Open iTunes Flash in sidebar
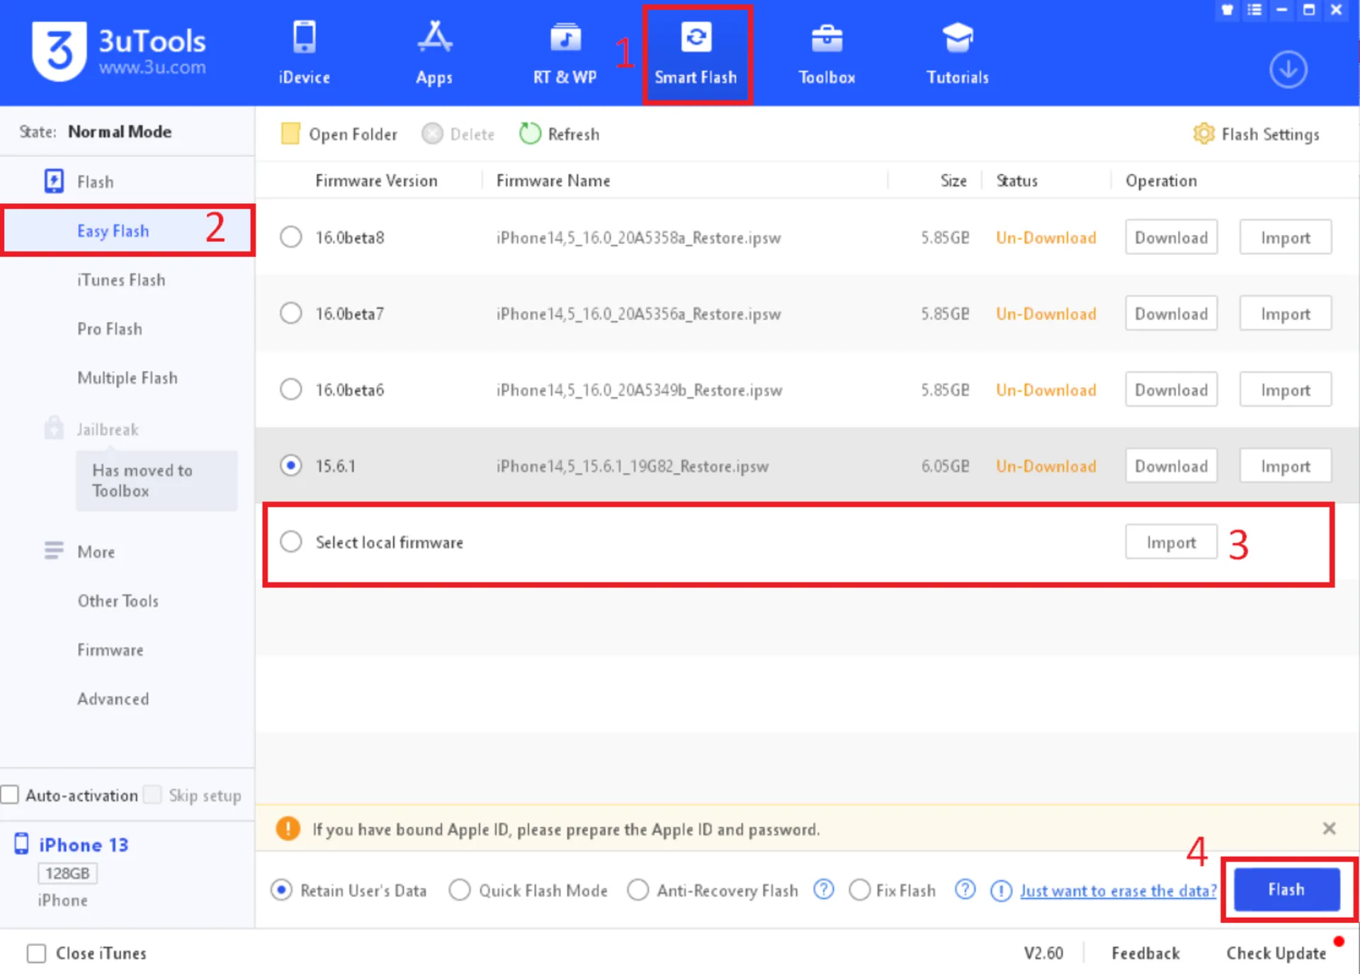 tap(121, 280)
